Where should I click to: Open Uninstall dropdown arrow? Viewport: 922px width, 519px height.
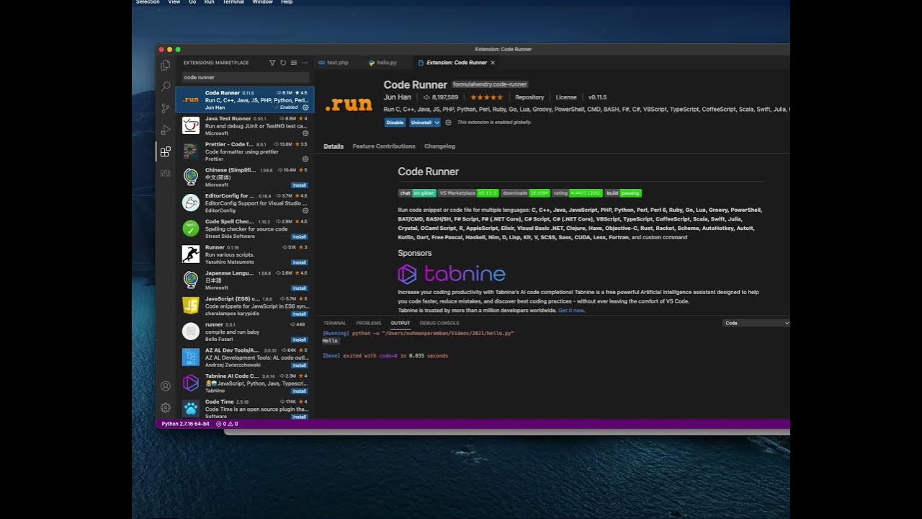[437, 123]
